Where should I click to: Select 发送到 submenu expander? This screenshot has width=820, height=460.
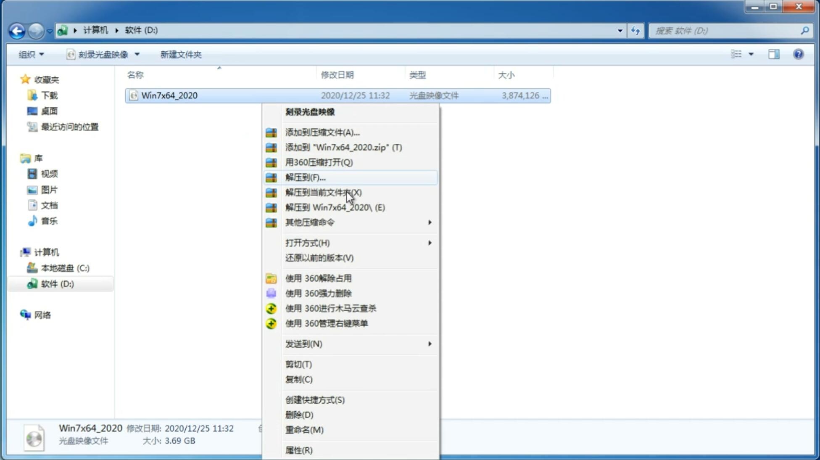[430, 344]
